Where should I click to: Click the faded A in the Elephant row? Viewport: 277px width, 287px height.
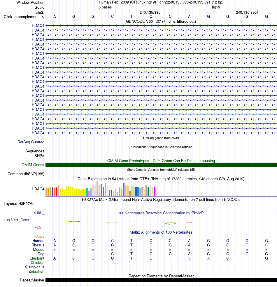(x=208, y=258)
